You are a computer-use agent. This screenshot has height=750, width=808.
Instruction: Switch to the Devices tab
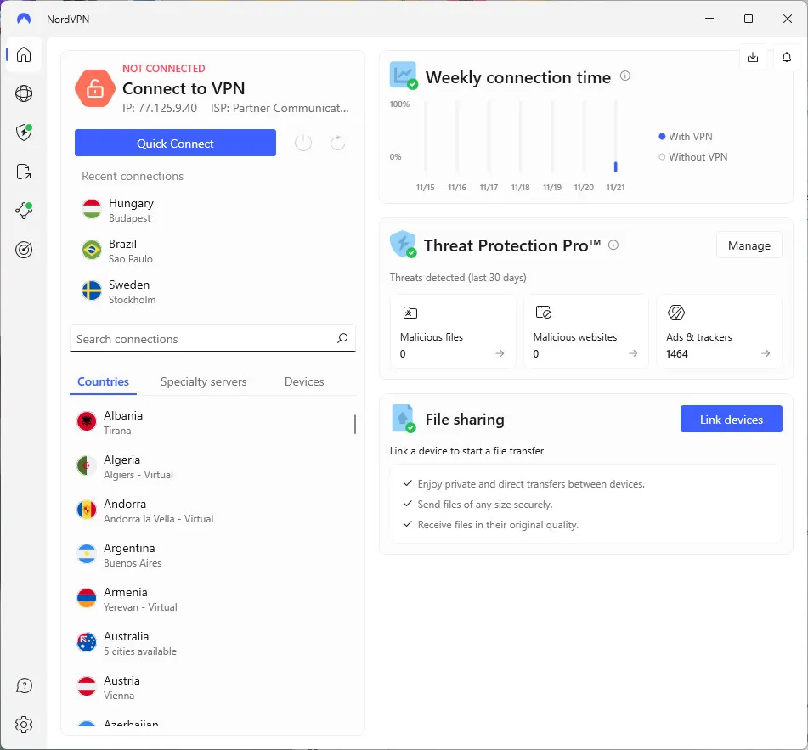(303, 382)
